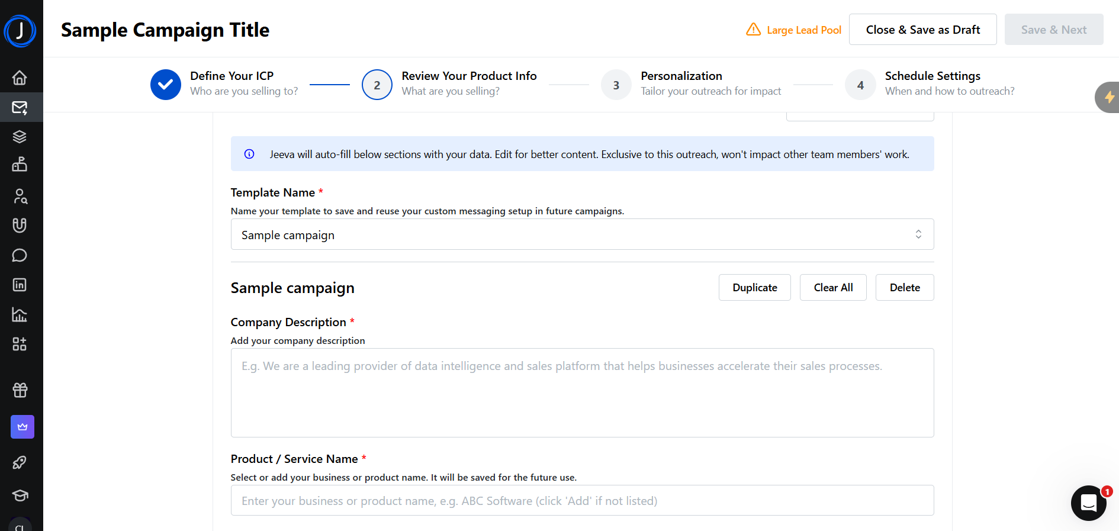
Task: Click the mail campaign icon in sidebar
Action: pos(20,107)
